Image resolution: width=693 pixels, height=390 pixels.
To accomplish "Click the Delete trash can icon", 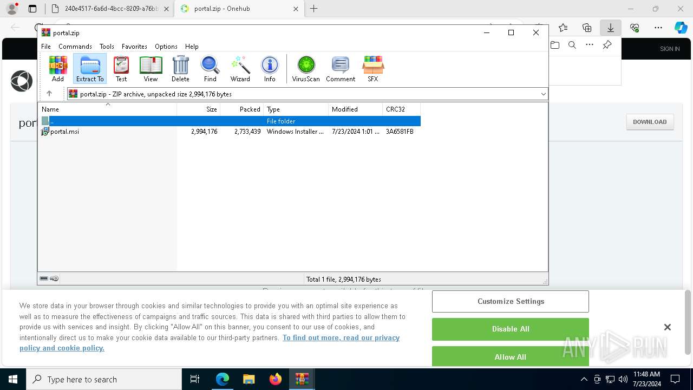I will pos(180,69).
